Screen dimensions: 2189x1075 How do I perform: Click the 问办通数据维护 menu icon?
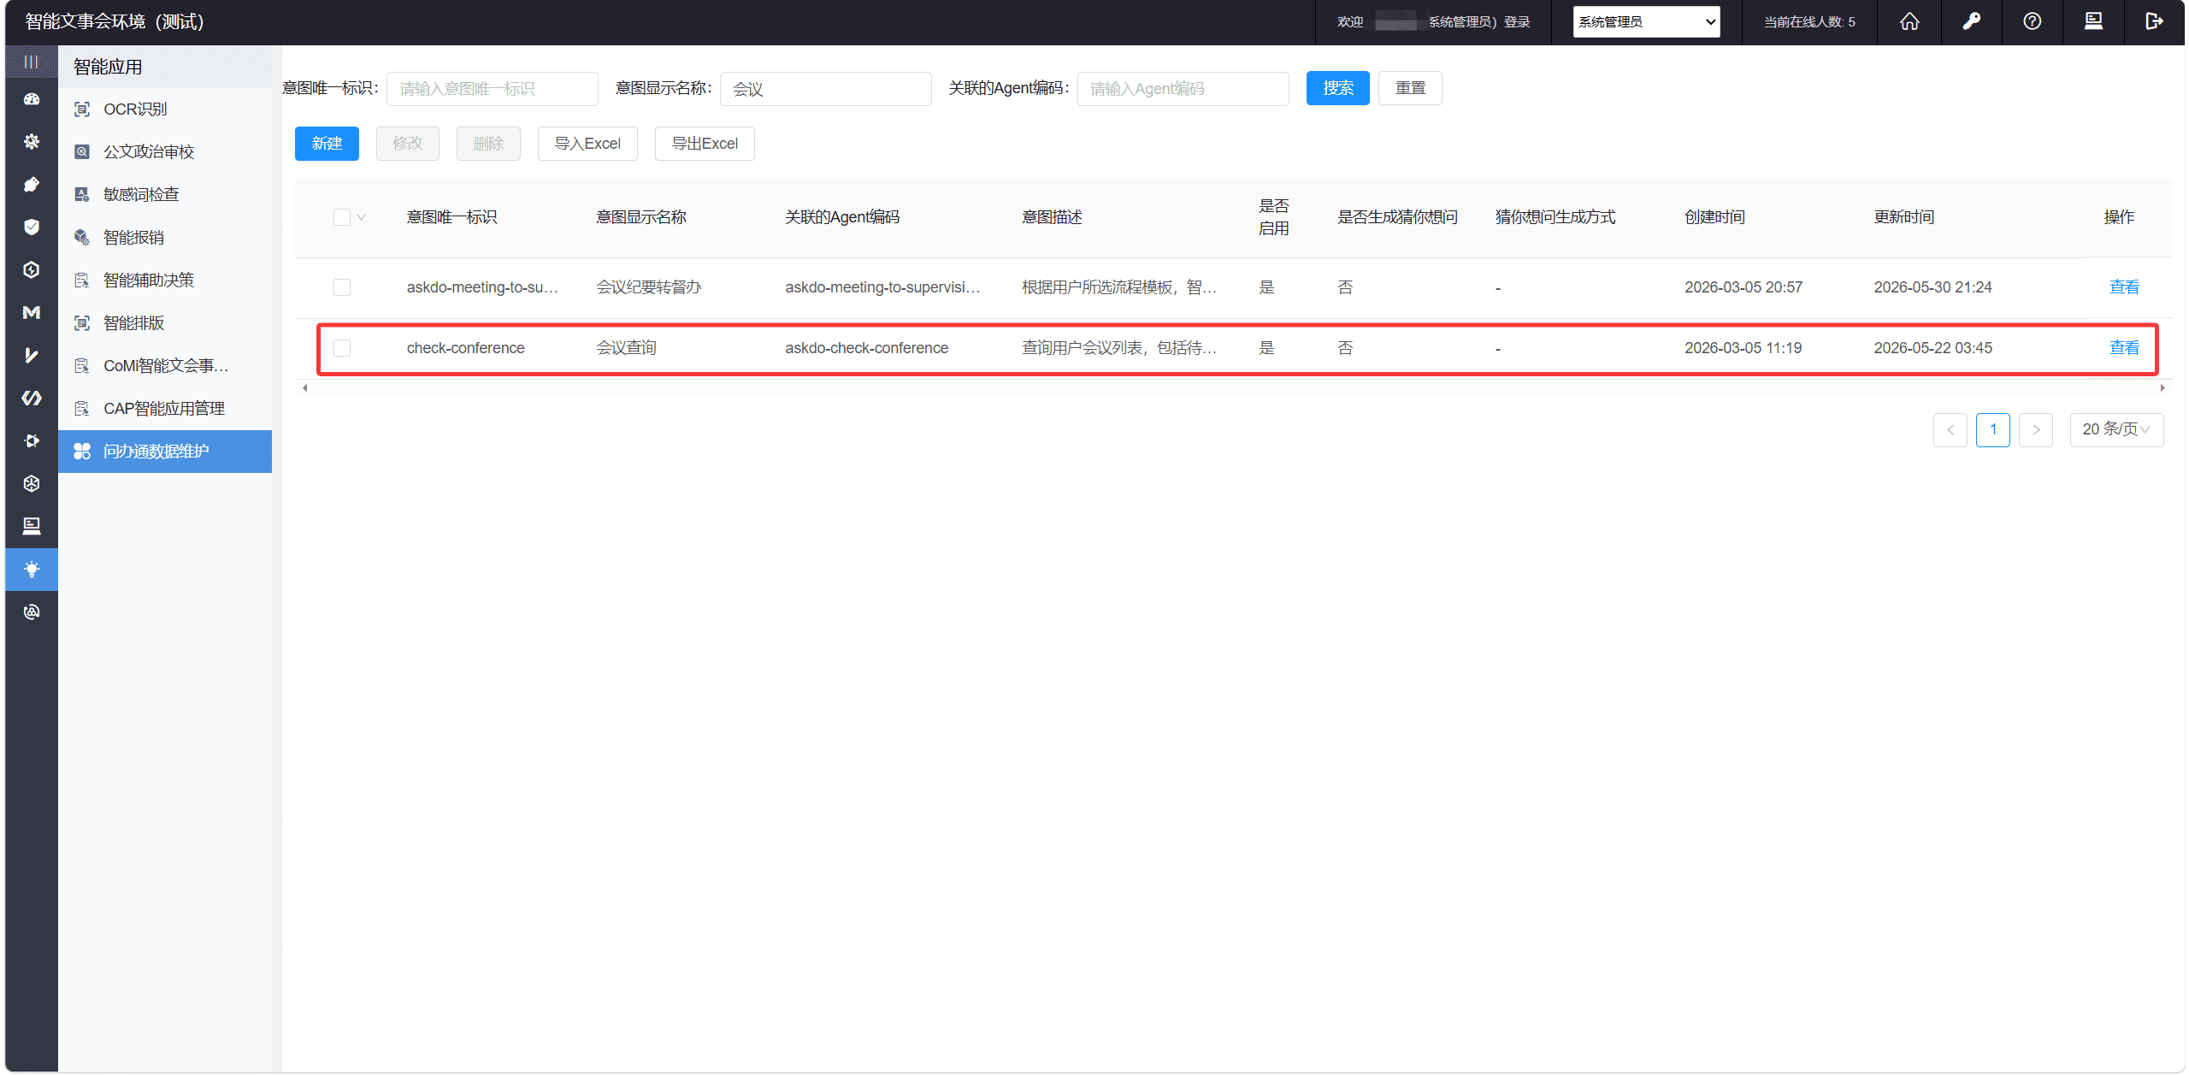pyautogui.click(x=82, y=452)
